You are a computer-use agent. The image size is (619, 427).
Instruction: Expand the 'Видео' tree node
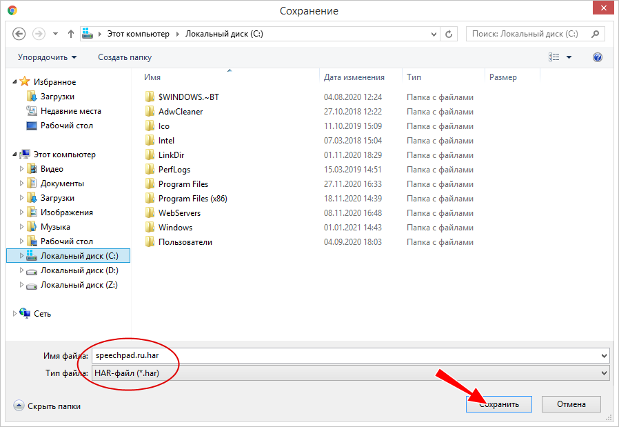21,169
